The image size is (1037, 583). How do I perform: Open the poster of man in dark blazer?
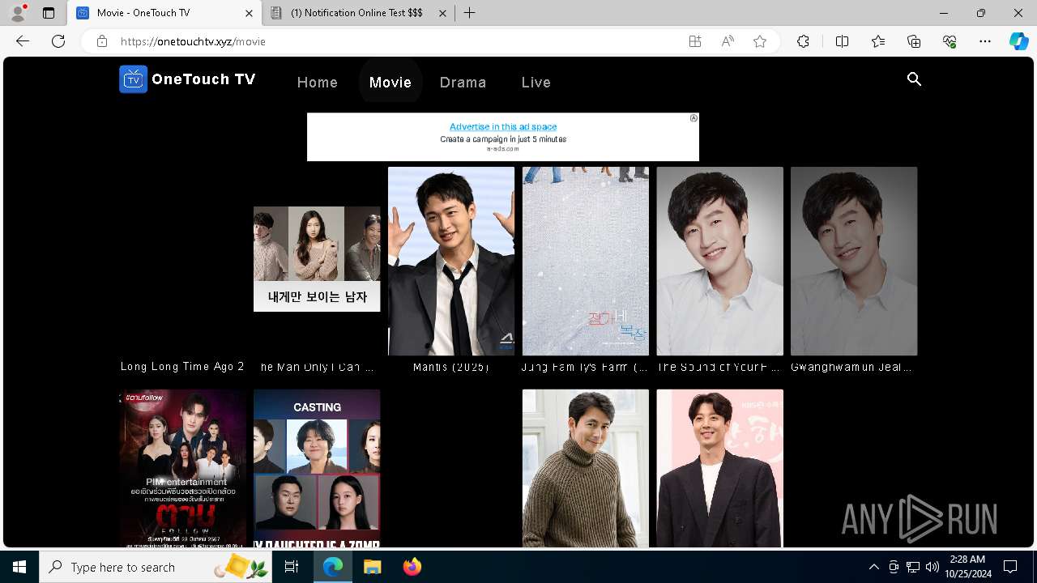[x=720, y=469]
